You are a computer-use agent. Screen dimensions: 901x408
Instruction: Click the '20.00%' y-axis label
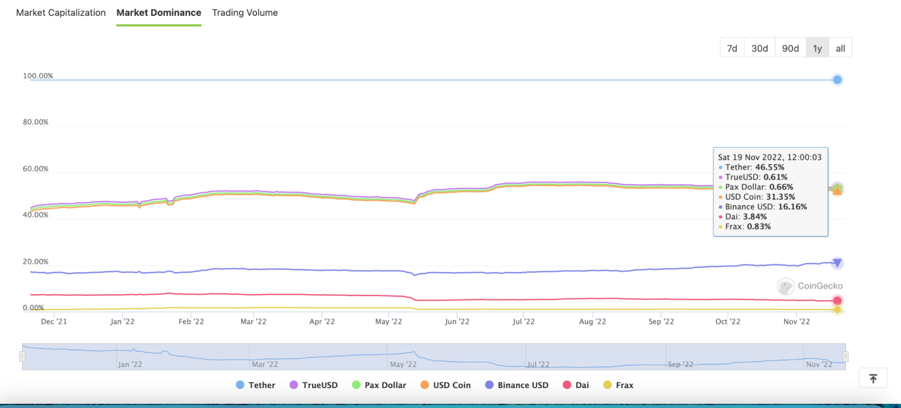click(x=36, y=261)
